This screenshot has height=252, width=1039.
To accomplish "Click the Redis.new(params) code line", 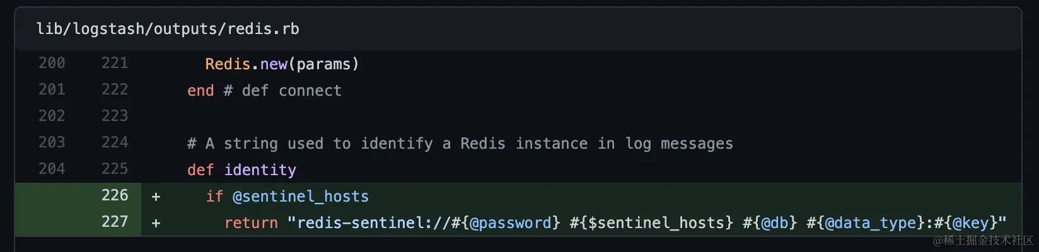I will click(282, 64).
